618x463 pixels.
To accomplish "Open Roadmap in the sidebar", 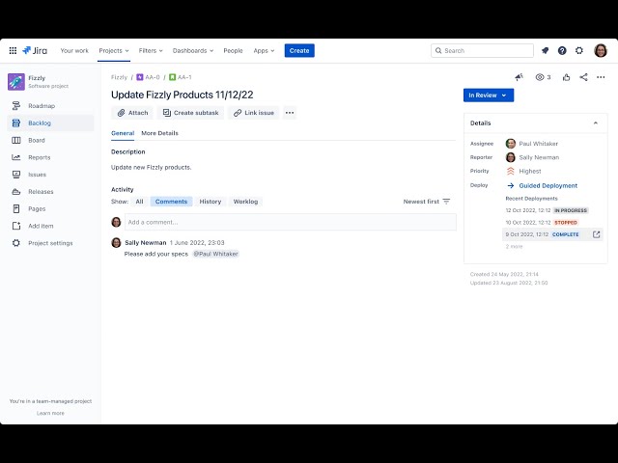I will pos(50,106).
